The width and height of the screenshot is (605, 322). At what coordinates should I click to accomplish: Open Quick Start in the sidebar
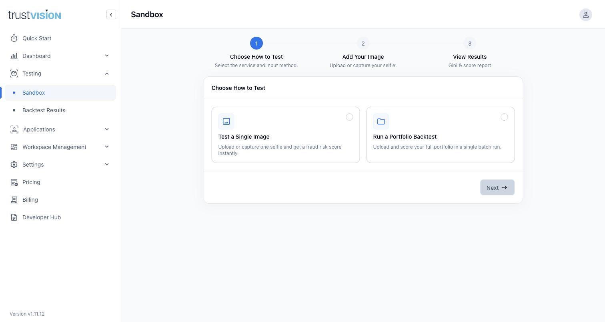[x=60, y=38]
